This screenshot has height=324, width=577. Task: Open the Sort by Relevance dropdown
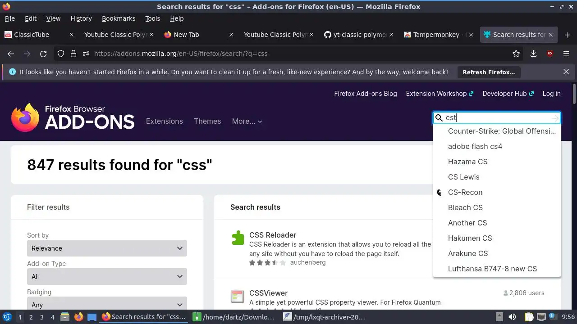click(107, 248)
